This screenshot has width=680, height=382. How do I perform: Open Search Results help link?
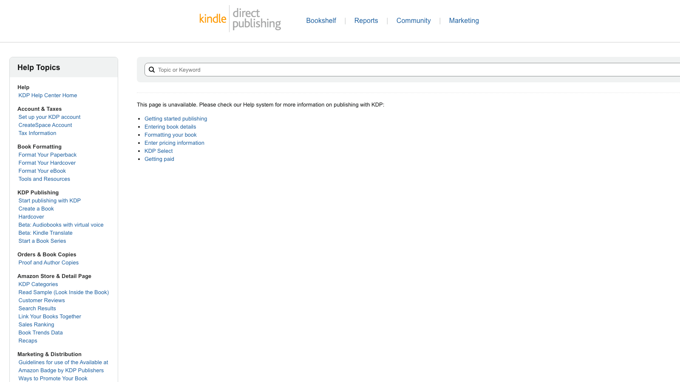37,309
